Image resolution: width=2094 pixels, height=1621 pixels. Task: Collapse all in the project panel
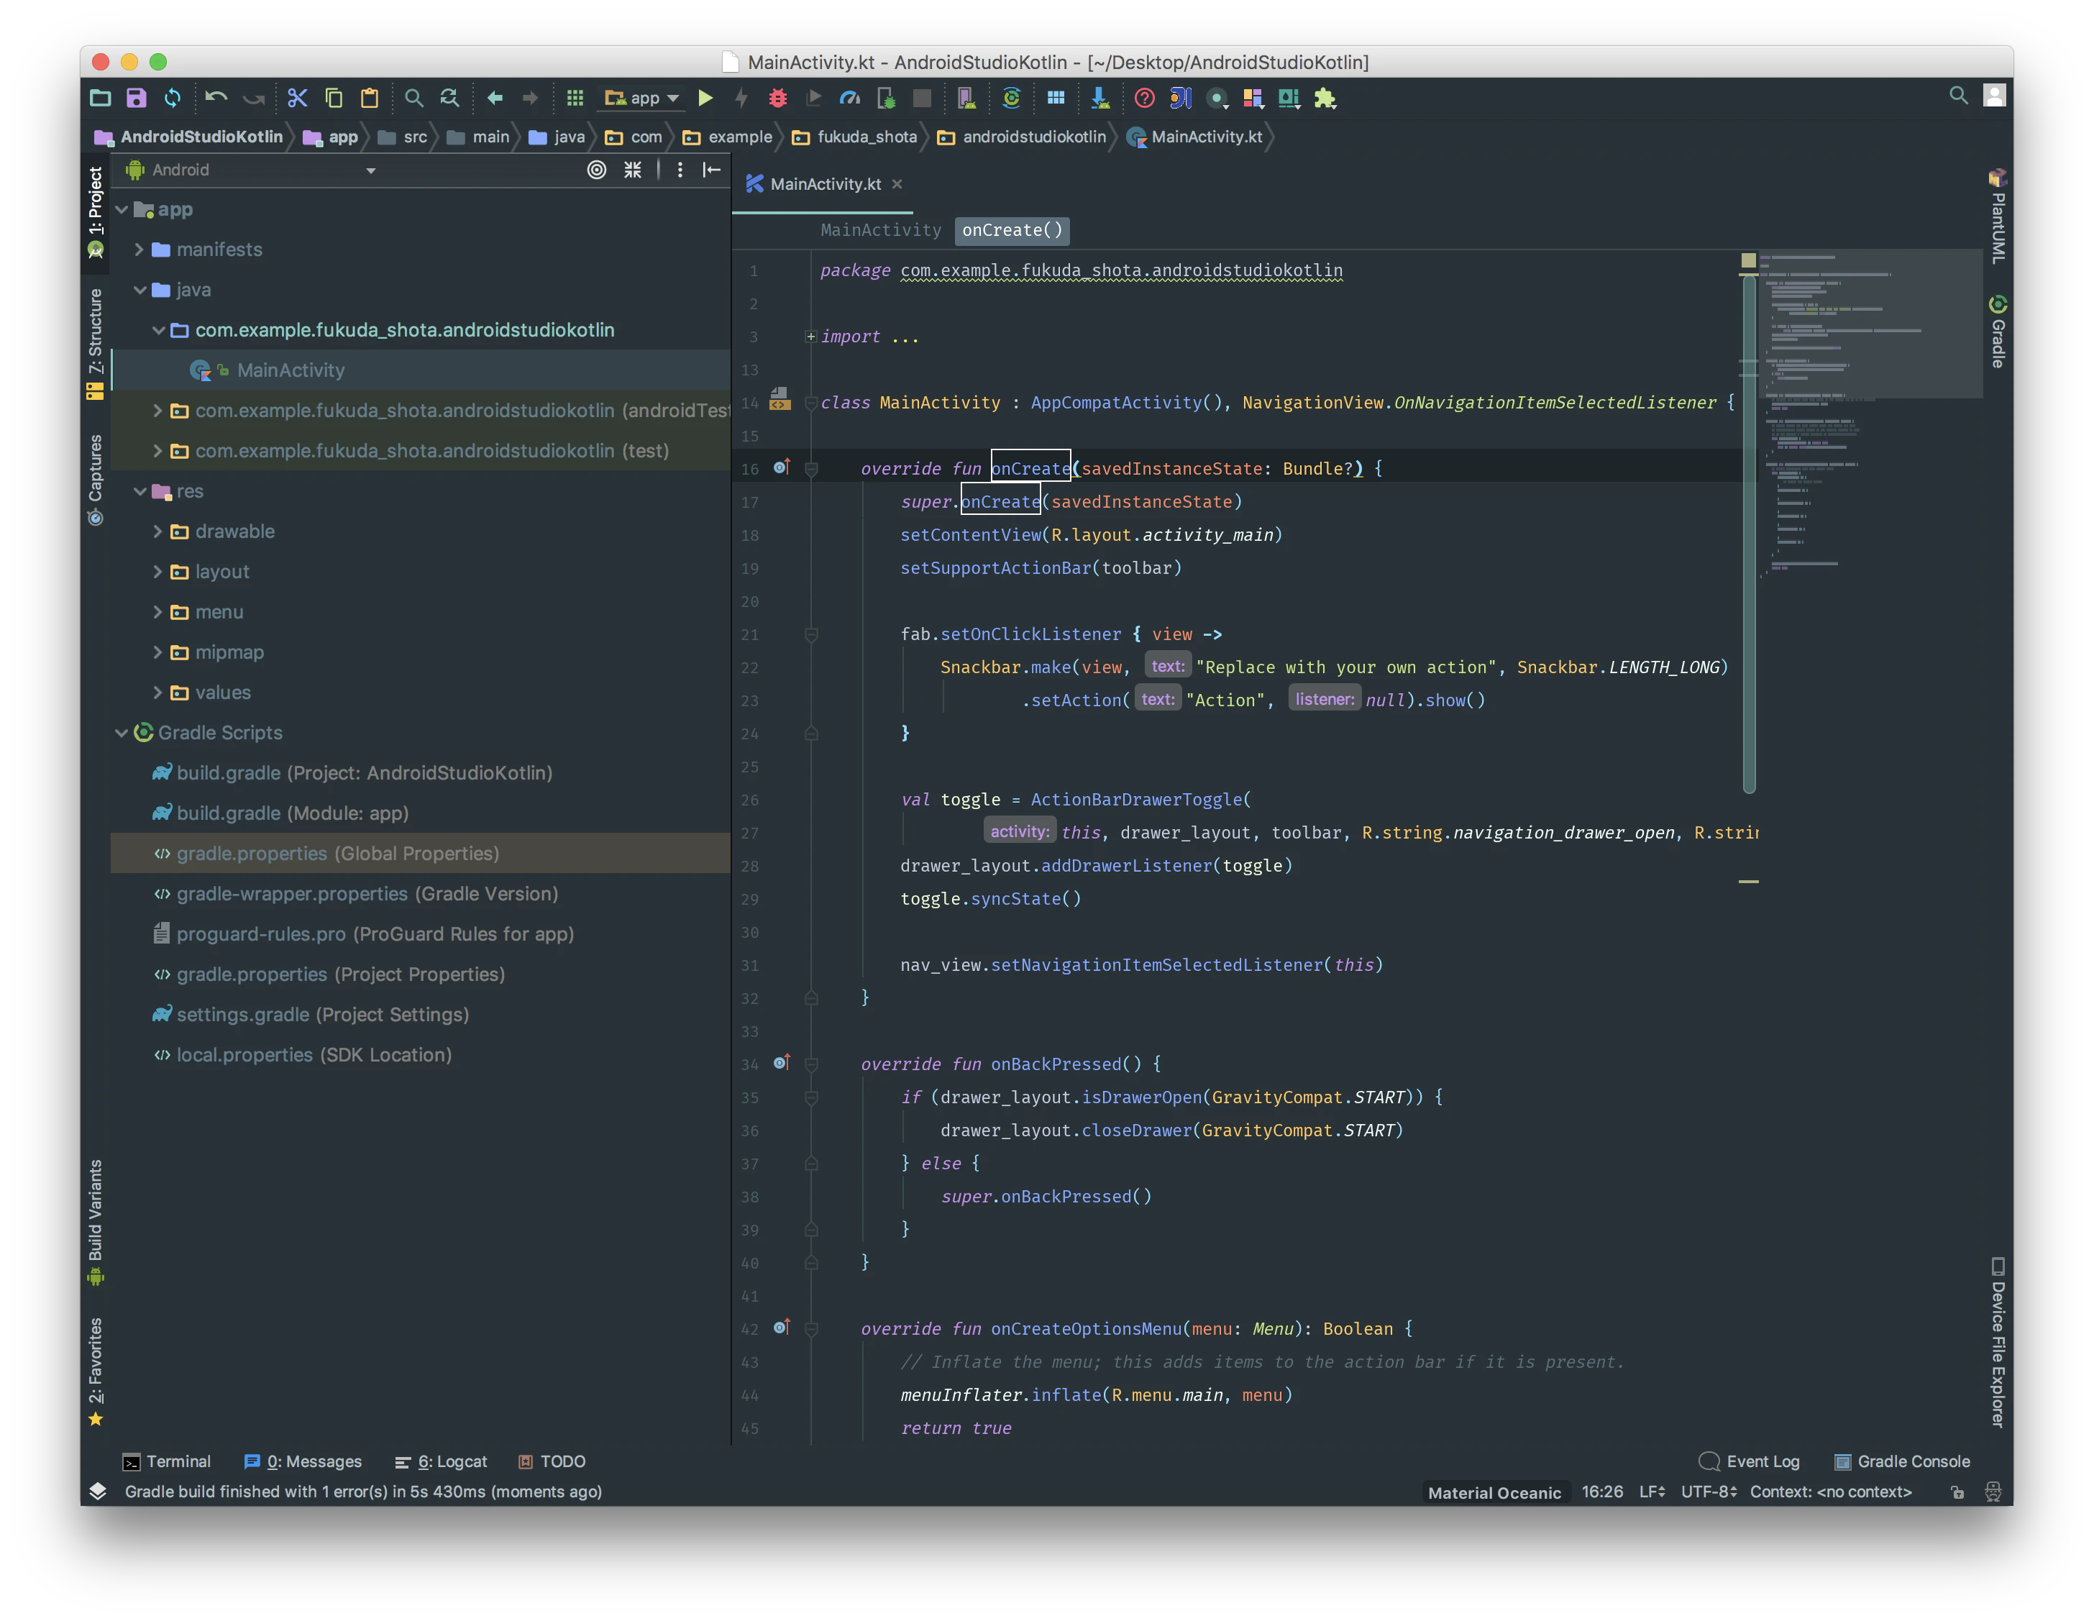coord(633,170)
